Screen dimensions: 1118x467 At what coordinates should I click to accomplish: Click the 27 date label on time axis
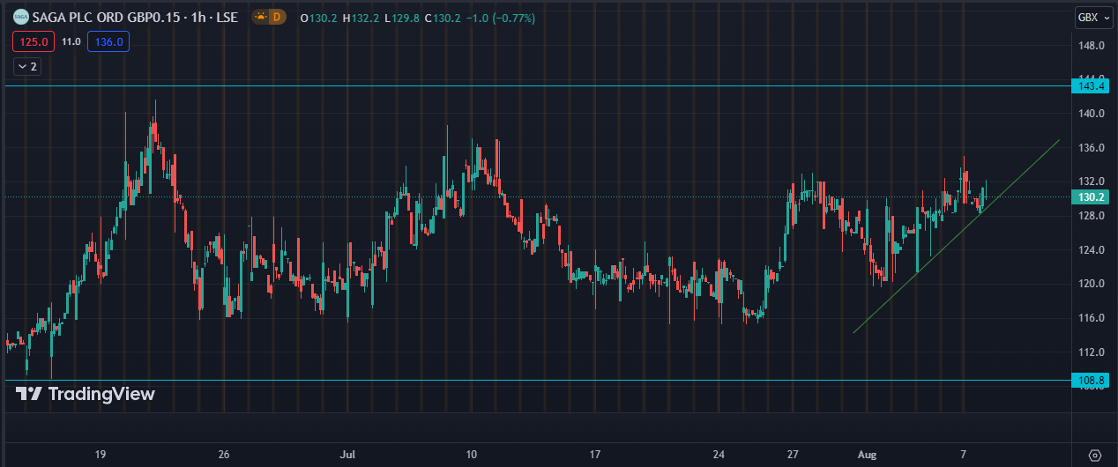pyautogui.click(x=794, y=455)
